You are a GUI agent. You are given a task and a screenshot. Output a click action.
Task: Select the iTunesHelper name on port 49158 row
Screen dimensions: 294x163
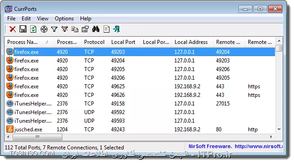pos(33,104)
